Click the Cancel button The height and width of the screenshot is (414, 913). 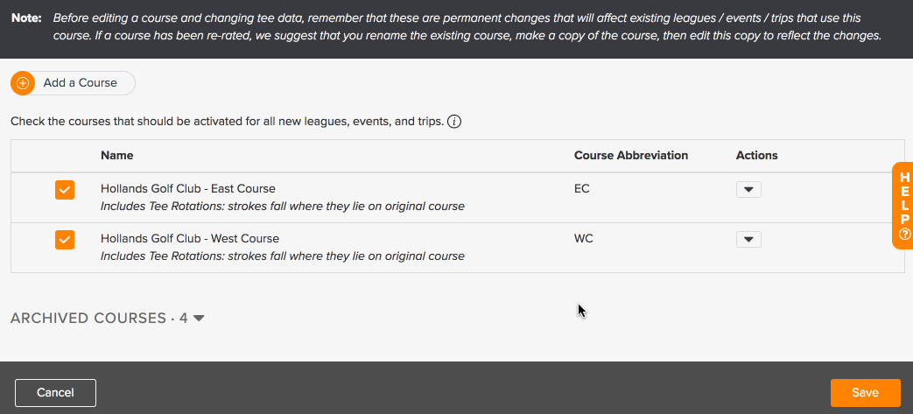click(x=55, y=393)
